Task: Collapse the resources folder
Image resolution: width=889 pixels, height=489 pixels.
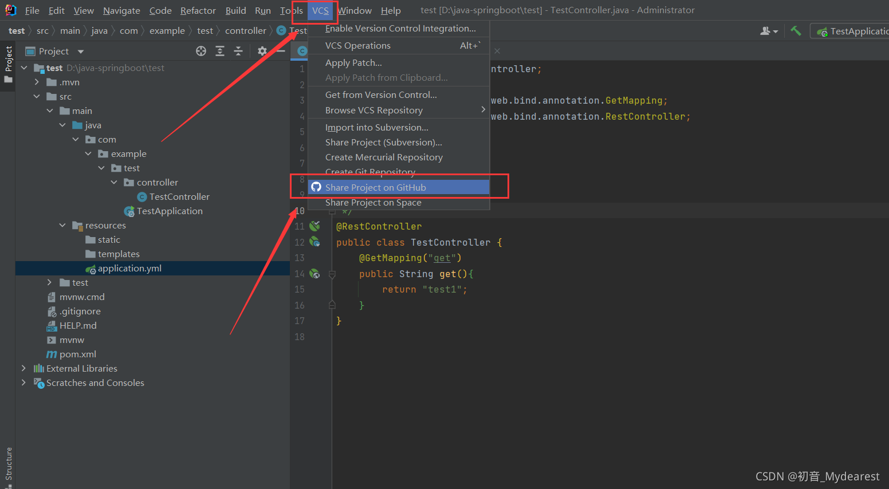Action: pos(62,225)
